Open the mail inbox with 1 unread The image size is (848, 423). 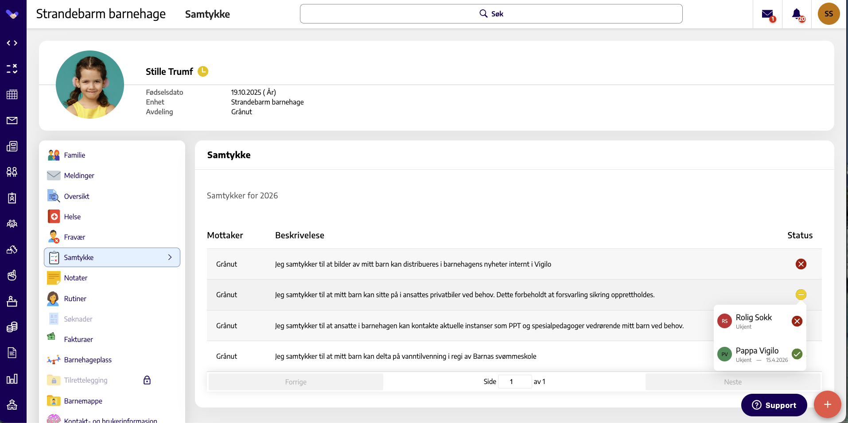(768, 15)
